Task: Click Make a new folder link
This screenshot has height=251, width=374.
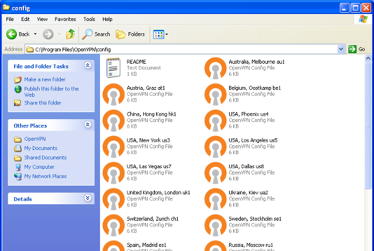Action: click(x=45, y=79)
